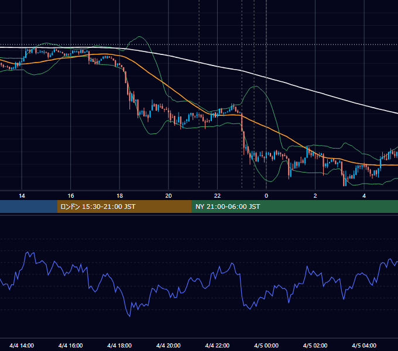Click the hour label 14 on price chart axis
Screen dimensions: 398x351
point(22,196)
